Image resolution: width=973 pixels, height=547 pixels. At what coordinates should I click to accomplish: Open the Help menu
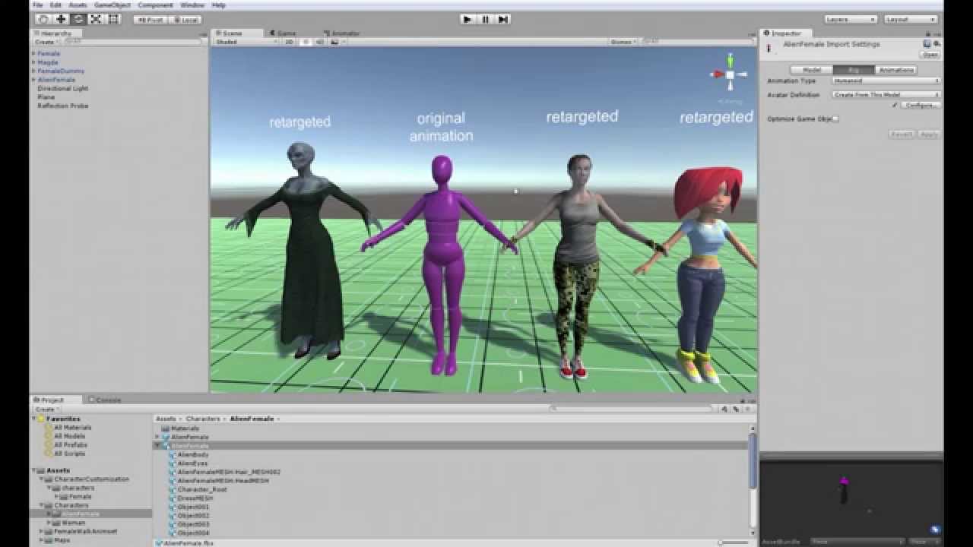click(x=218, y=5)
